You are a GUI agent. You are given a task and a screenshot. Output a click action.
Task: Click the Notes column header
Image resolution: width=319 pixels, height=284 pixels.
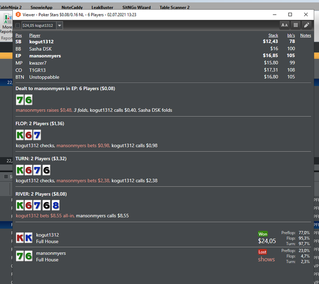pyautogui.click(x=306, y=35)
